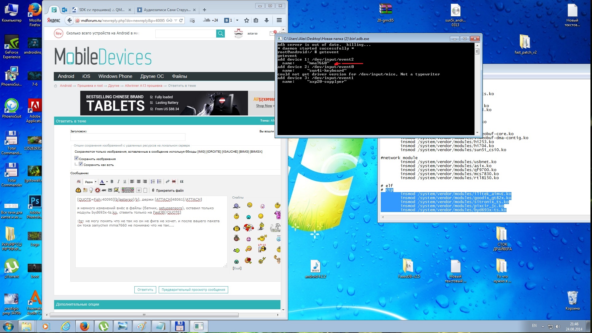Click the center align icon

[138, 182]
